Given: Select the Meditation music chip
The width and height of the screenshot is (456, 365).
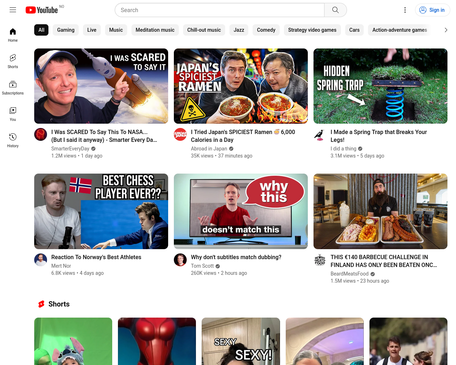Looking at the screenshot, I should (155, 30).
